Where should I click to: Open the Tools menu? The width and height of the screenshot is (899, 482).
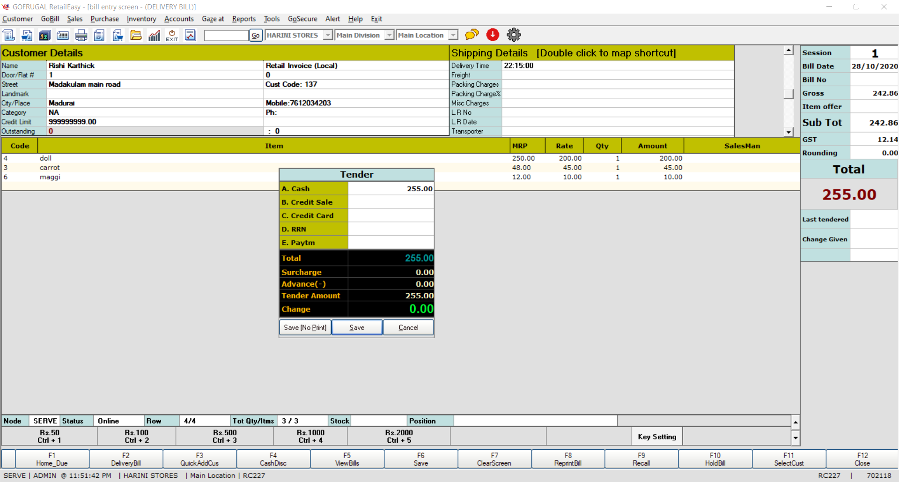[x=272, y=19]
